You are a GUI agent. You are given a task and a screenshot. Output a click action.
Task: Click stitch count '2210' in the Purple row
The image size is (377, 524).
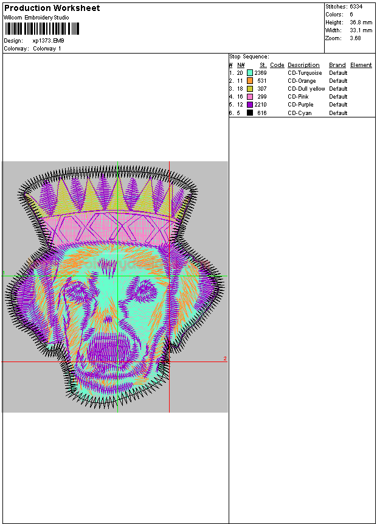pos(260,105)
